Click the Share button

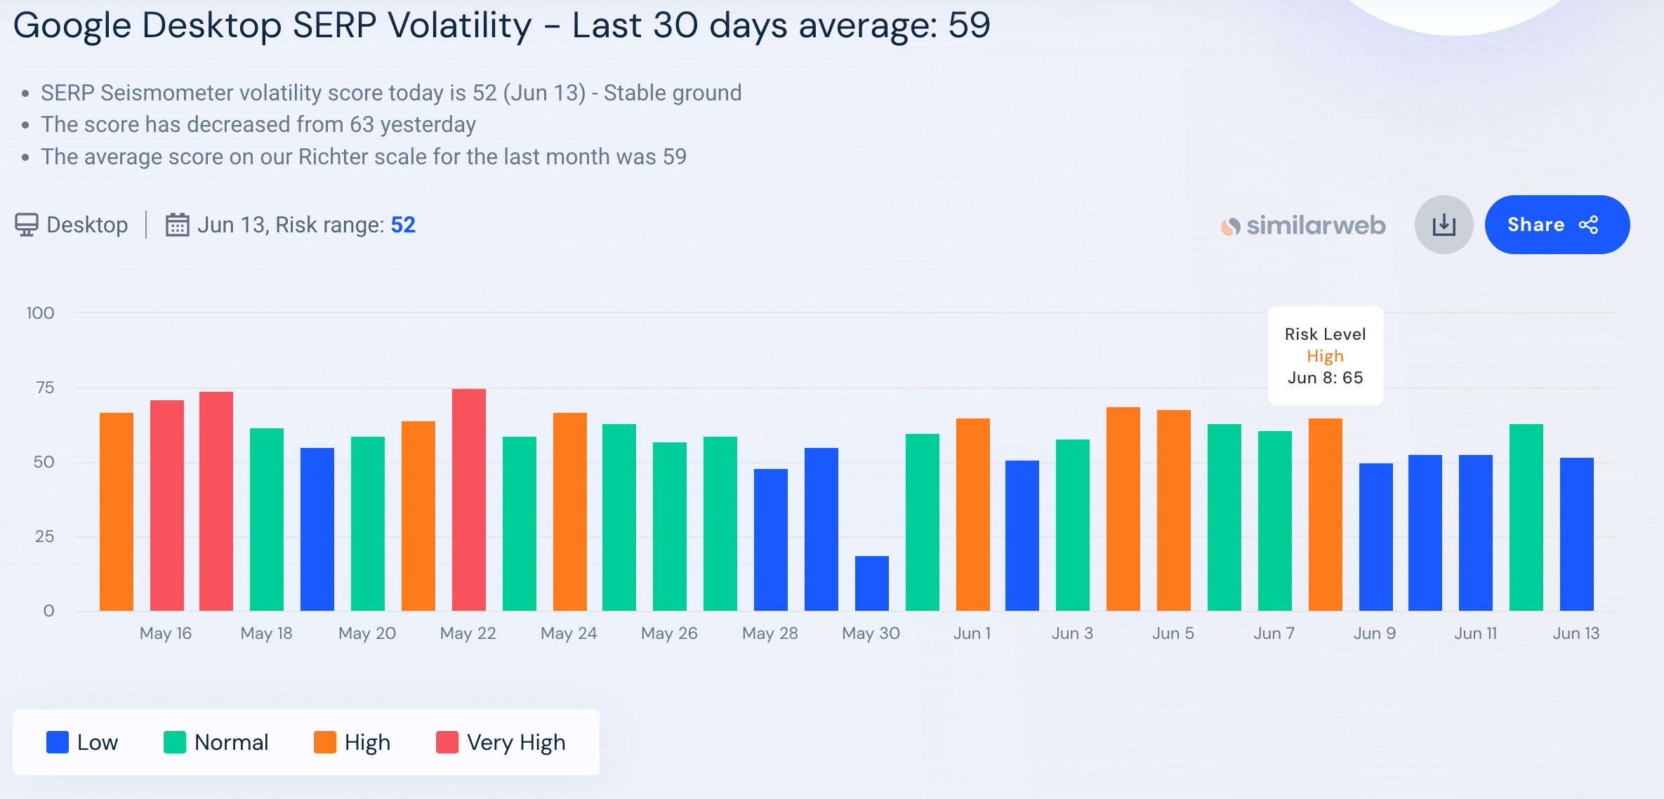1557,225
